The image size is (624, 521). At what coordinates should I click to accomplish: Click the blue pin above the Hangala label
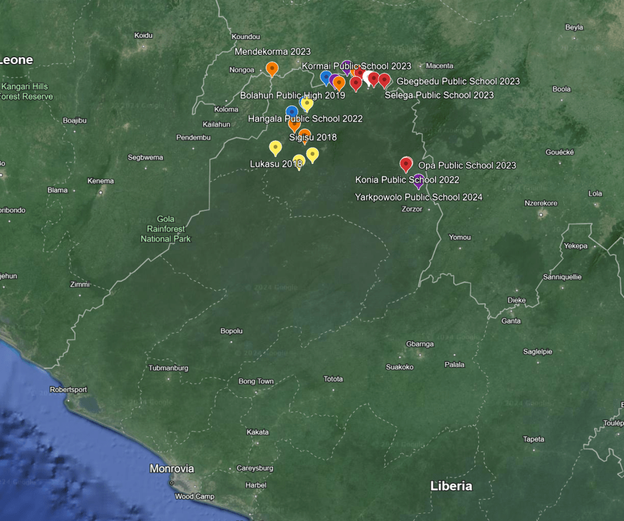click(292, 112)
